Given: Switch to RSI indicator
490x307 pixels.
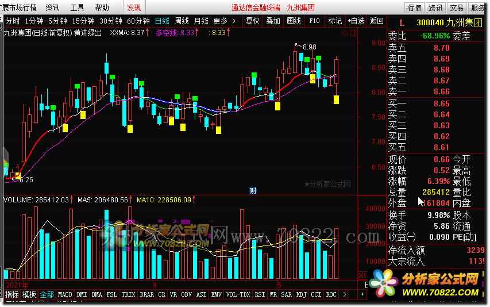Looking at the screenshot, I should point(260,294).
